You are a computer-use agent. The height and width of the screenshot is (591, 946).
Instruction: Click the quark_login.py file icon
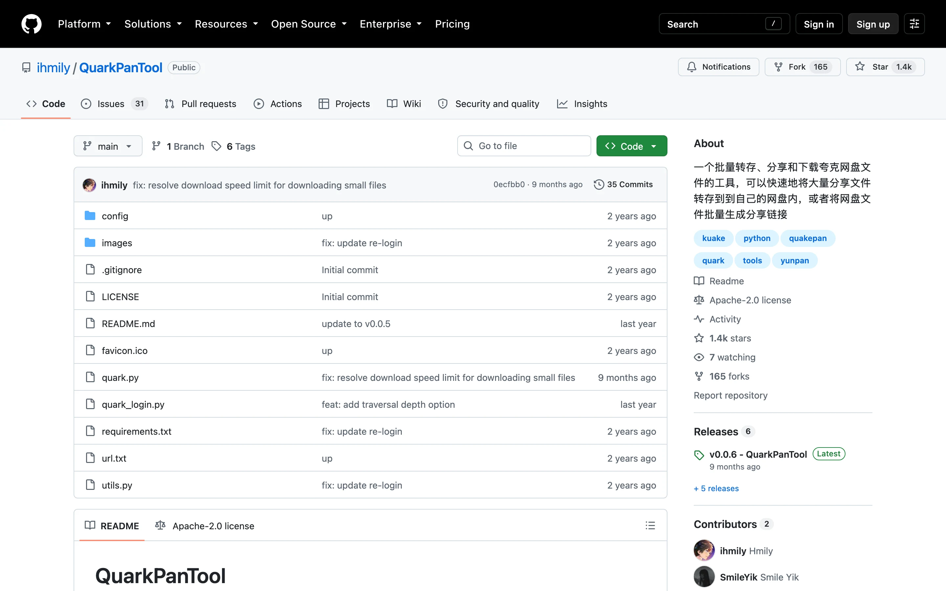click(90, 404)
